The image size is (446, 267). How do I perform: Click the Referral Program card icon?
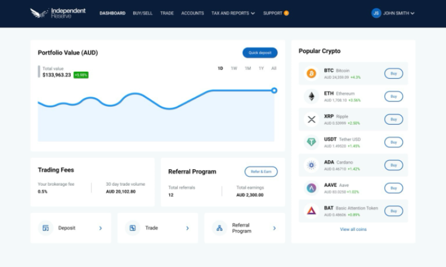[219, 228]
